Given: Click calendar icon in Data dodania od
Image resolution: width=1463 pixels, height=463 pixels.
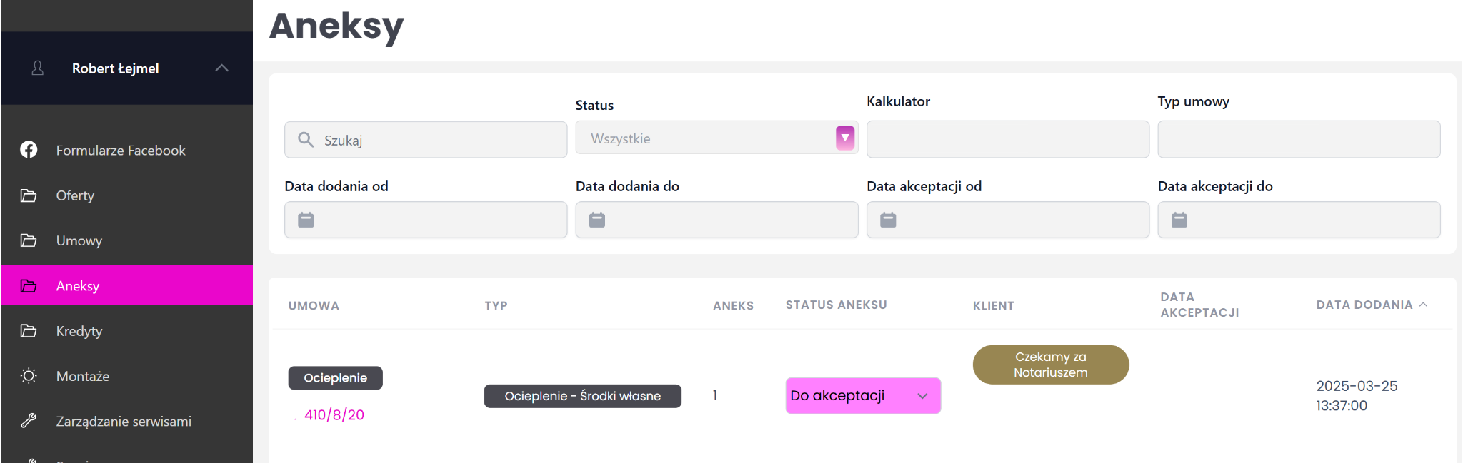Looking at the screenshot, I should [306, 220].
